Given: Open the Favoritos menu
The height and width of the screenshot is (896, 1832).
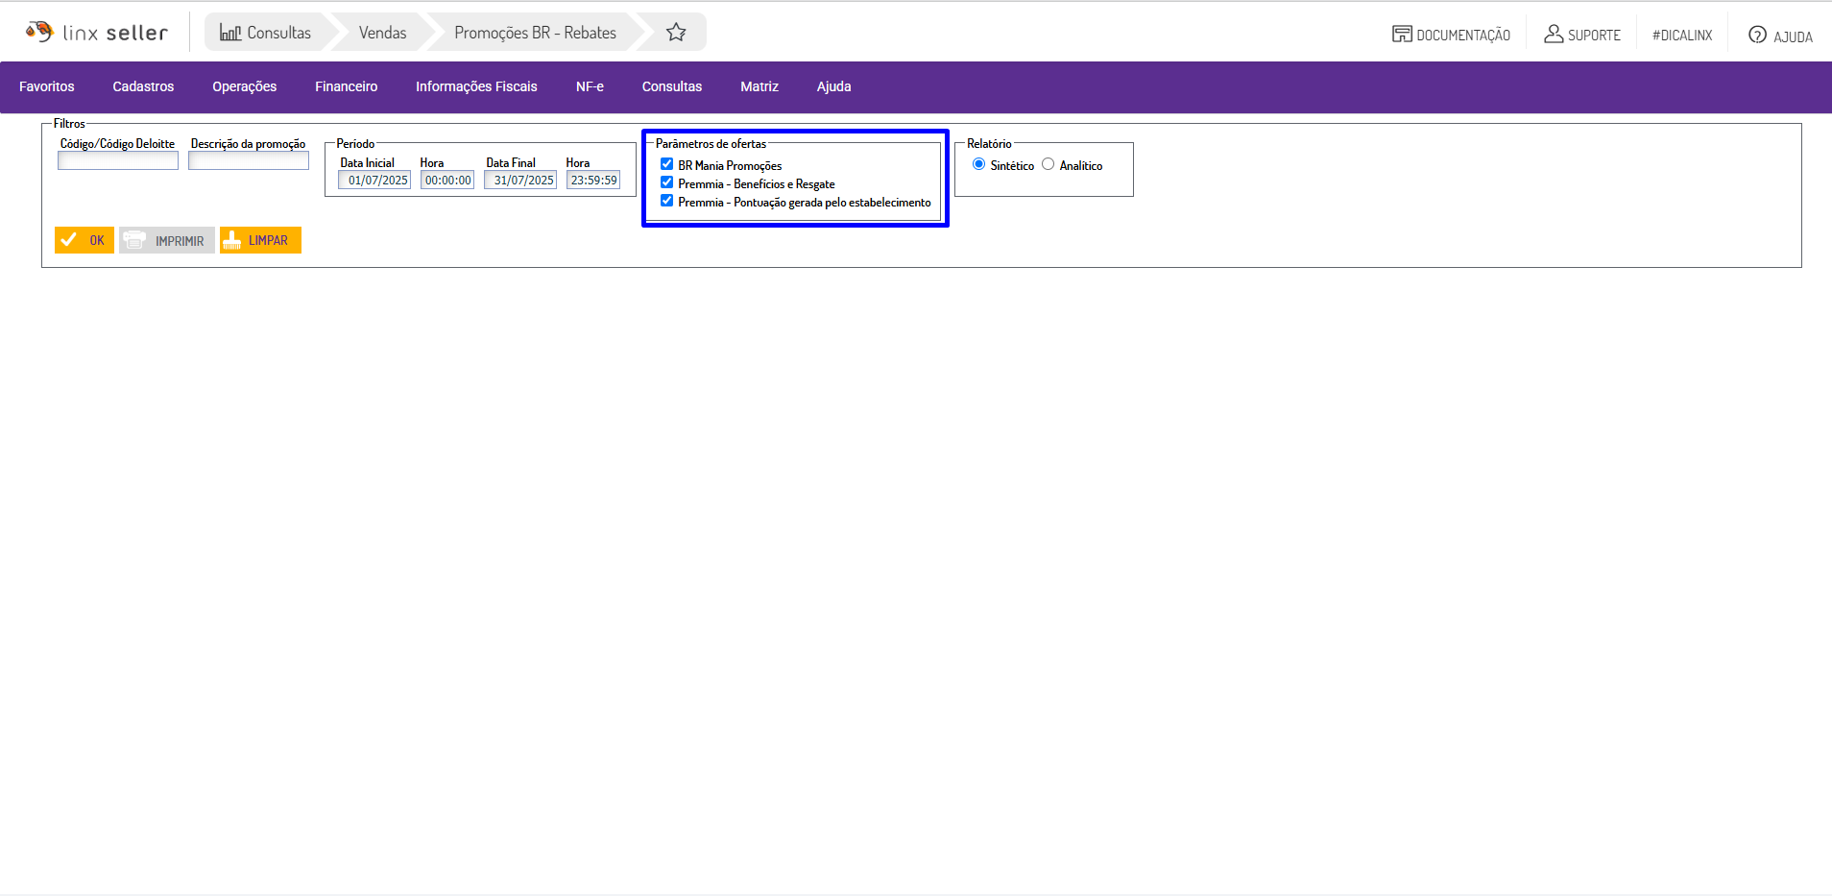Looking at the screenshot, I should 47,86.
